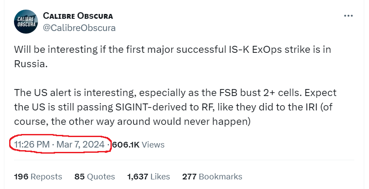Click the word Russia in the tweet
This screenshot has height=189, width=369.
point(31,64)
